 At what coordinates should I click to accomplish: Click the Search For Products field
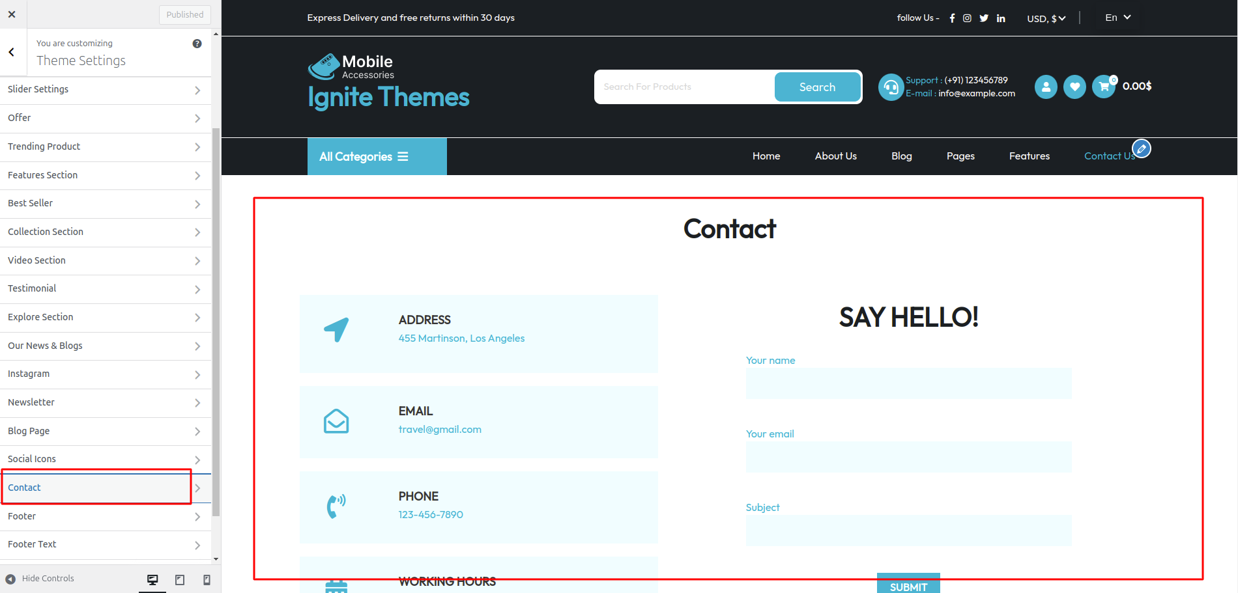pos(684,87)
